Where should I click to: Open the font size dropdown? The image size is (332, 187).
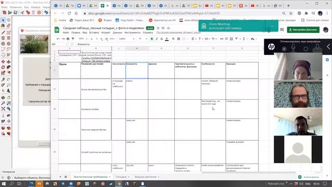coord(143,39)
